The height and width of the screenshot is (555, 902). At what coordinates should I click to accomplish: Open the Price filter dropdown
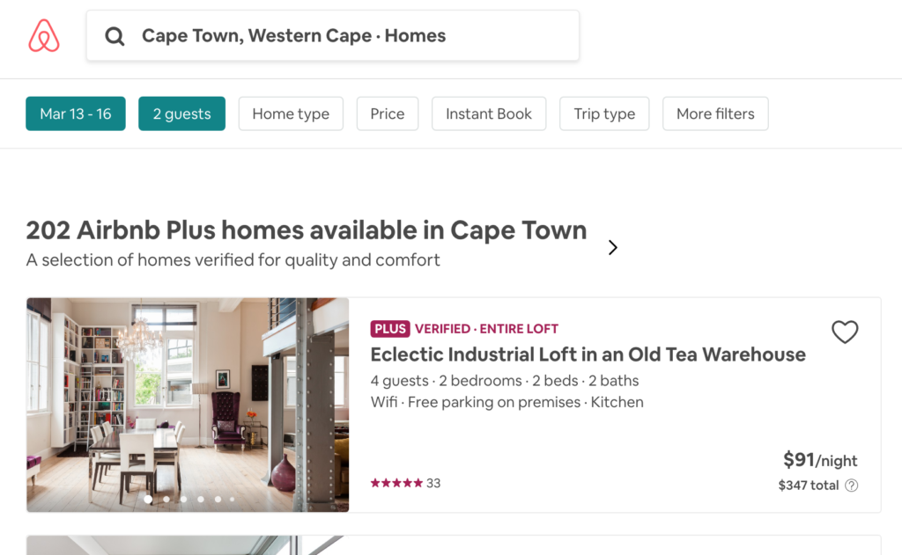(387, 113)
